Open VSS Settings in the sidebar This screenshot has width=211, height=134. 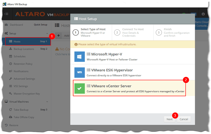coord(21,86)
